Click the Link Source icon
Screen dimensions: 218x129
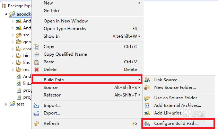[x=147, y=80]
